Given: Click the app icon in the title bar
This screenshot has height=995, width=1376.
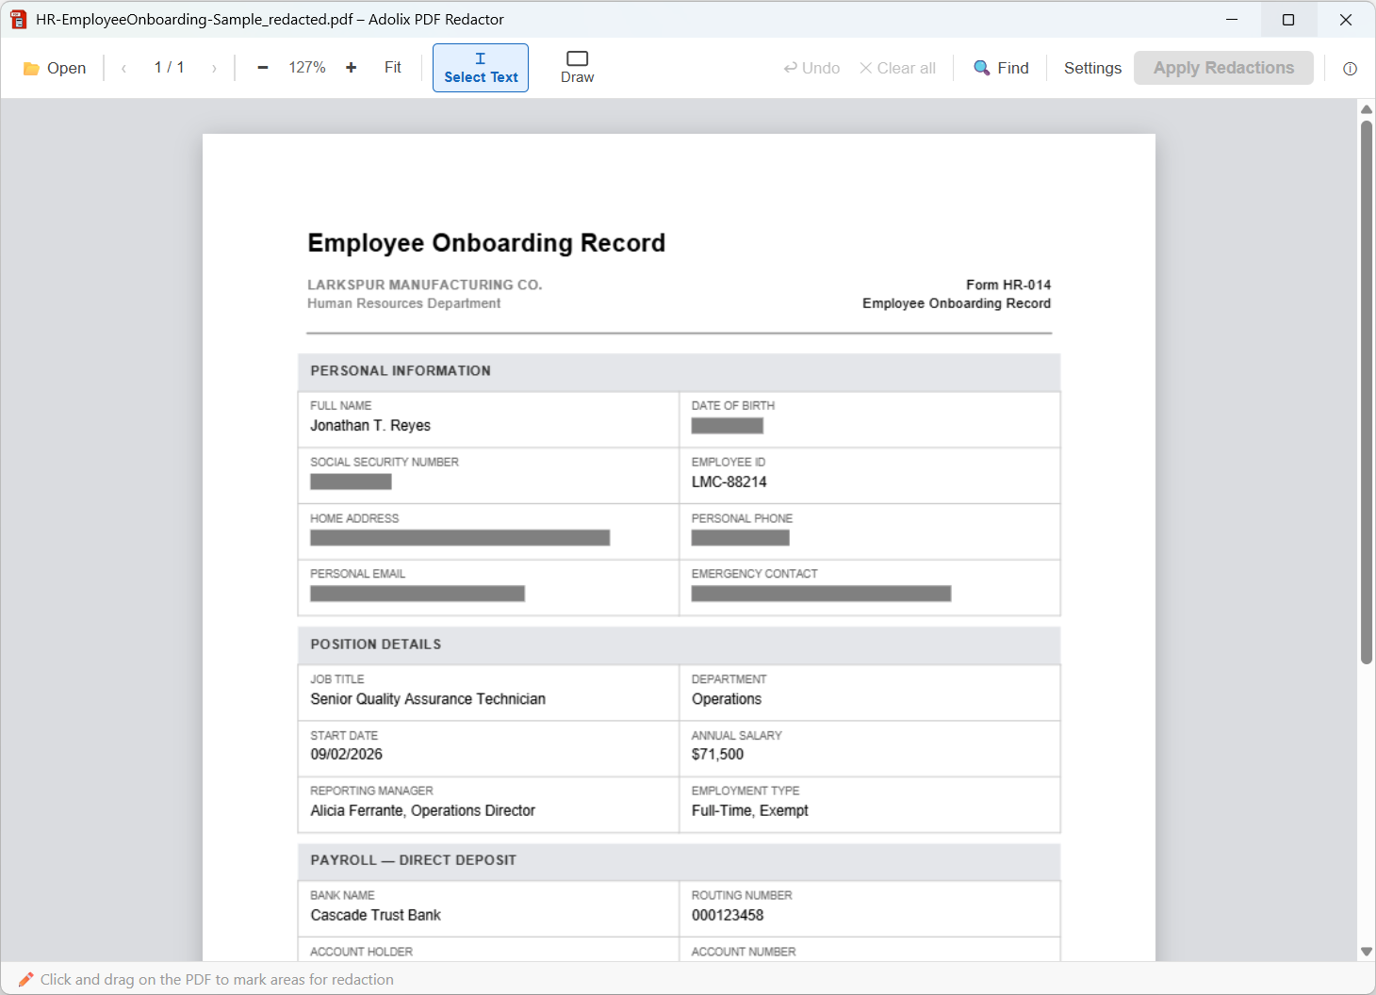Looking at the screenshot, I should coord(19,19).
